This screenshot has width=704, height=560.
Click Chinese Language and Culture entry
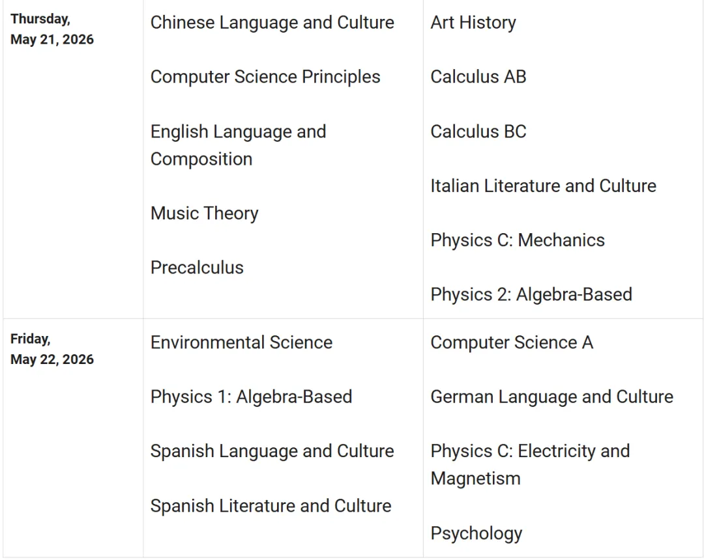[272, 23]
